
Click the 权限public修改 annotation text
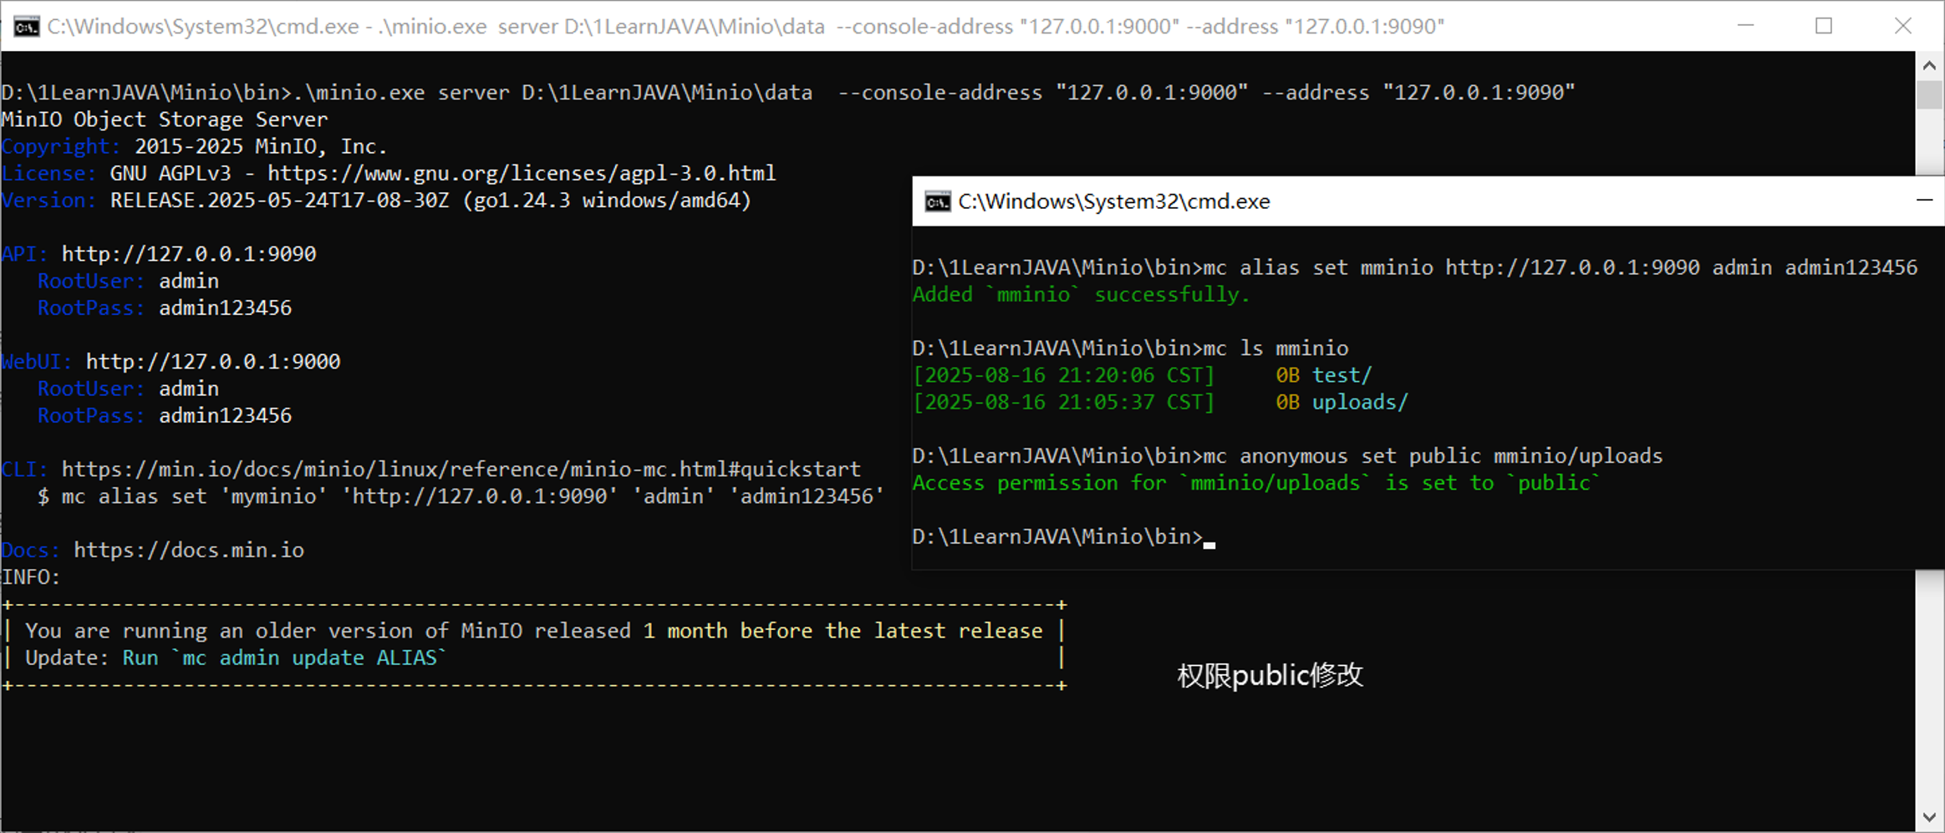1270,675
